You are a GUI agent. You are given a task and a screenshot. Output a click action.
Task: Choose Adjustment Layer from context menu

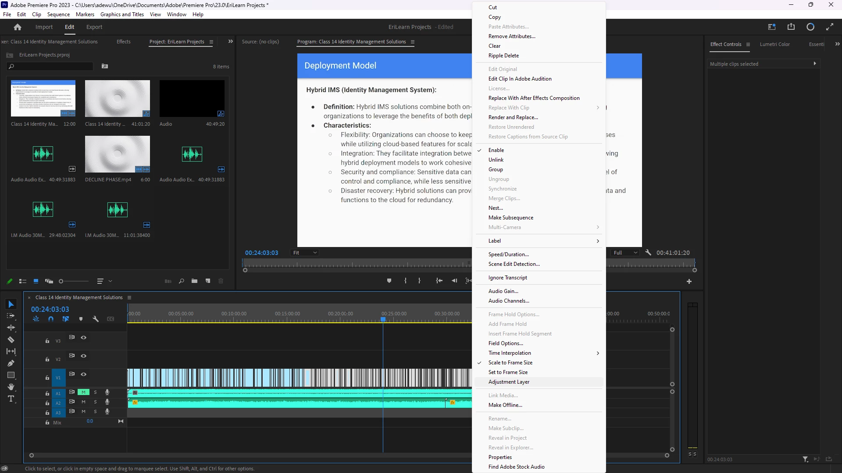click(509, 382)
